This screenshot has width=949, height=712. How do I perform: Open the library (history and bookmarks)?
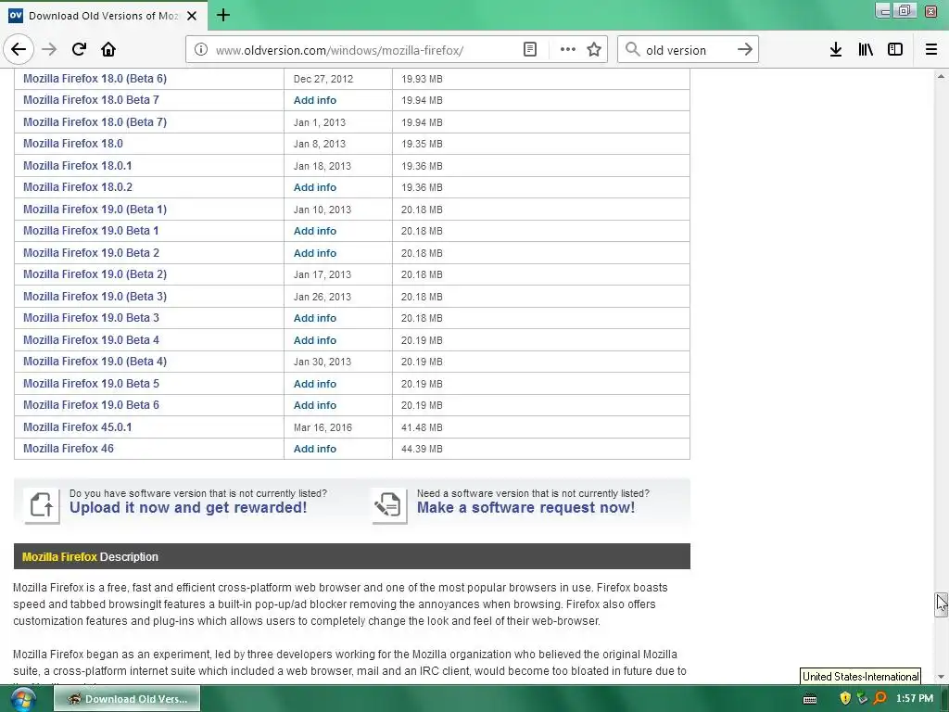[x=866, y=50]
